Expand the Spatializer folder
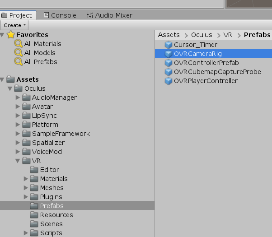This screenshot has width=272, height=237. (18, 143)
